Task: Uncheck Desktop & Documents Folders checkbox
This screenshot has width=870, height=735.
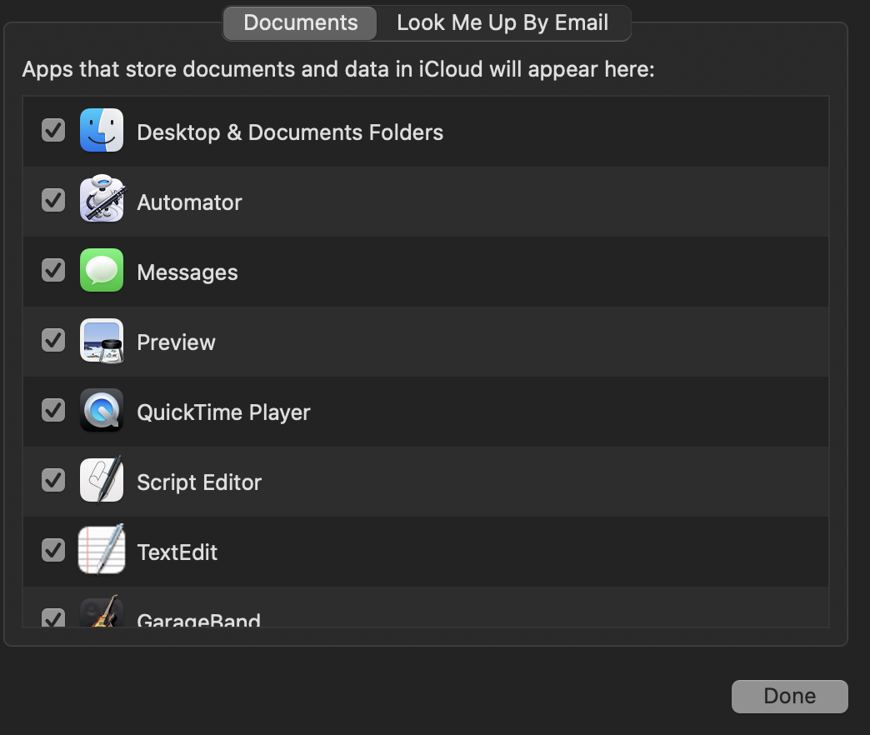Action: tap(53, 130)
